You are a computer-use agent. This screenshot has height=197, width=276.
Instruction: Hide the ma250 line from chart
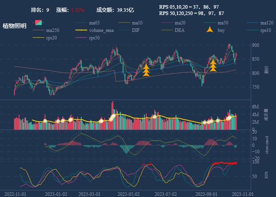(52, 30)
